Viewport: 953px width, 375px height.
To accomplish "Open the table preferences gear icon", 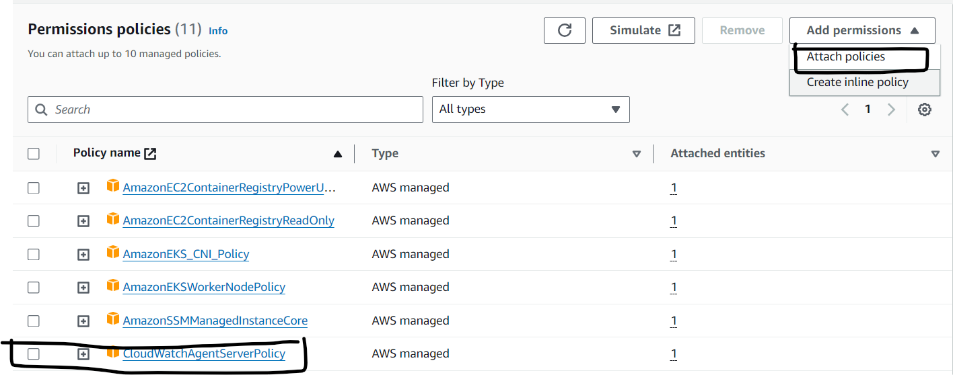I will point(925,110).
